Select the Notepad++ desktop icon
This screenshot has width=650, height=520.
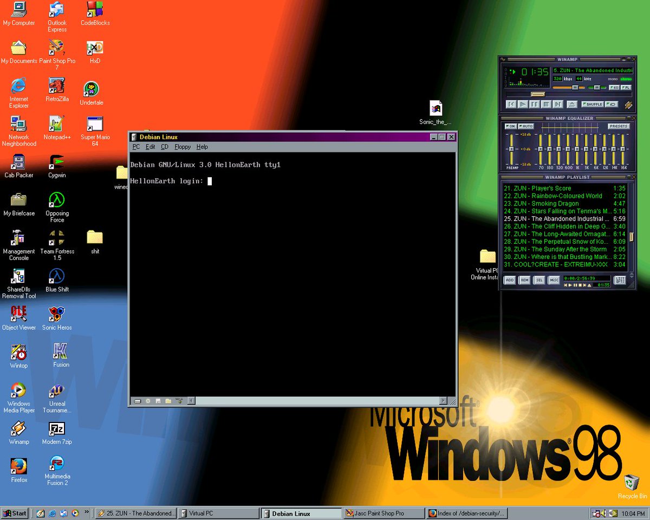pyautogui.click(x=57, y=128)
